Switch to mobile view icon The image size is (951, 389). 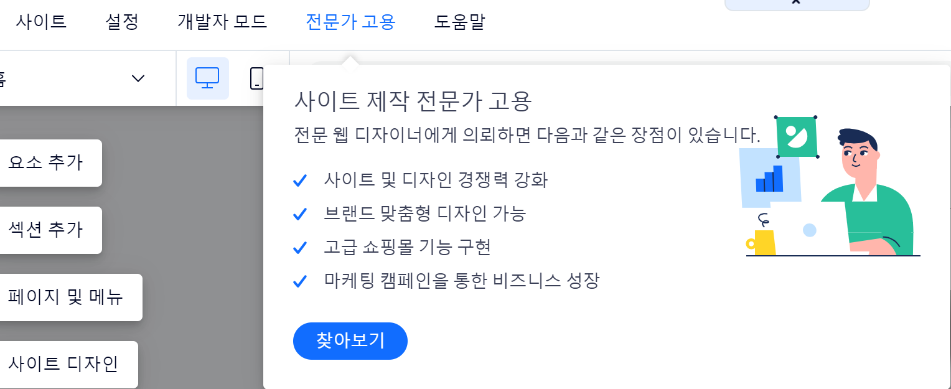[256, 78]
